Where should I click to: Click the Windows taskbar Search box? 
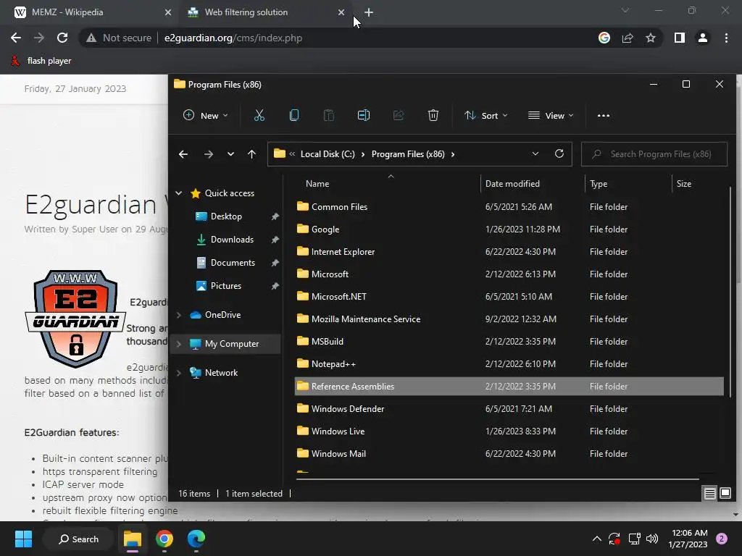(x=78, y=539)
